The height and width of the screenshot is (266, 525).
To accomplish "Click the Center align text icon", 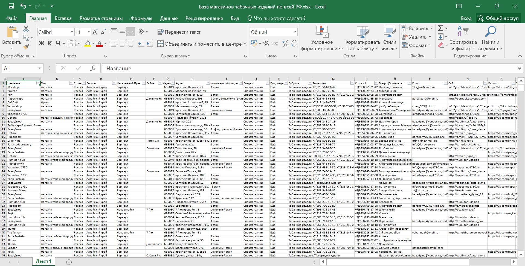I will coord(122,44).
